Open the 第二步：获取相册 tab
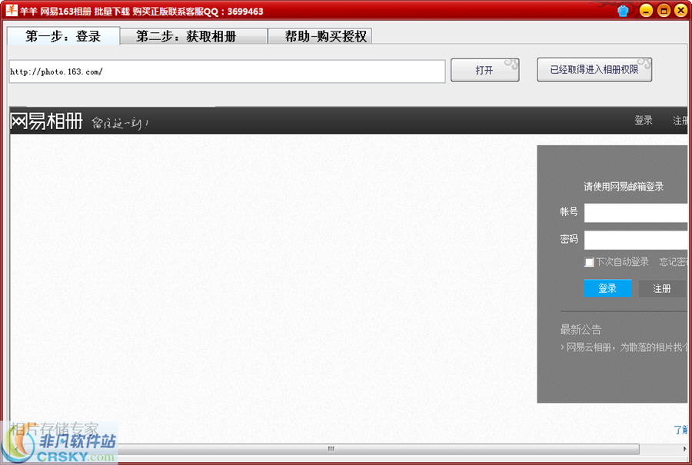The height and width of the screenshot is (465, 692). [194, 36]
